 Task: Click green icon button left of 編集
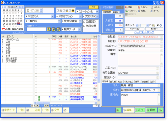118,110
